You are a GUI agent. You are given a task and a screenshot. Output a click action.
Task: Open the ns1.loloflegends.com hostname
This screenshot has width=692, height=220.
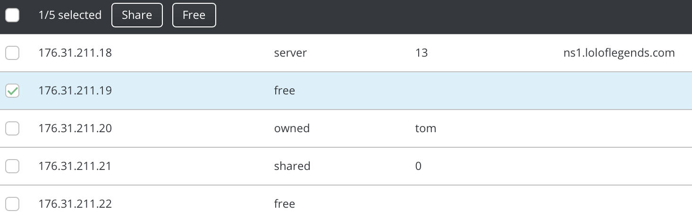point(616,53)
